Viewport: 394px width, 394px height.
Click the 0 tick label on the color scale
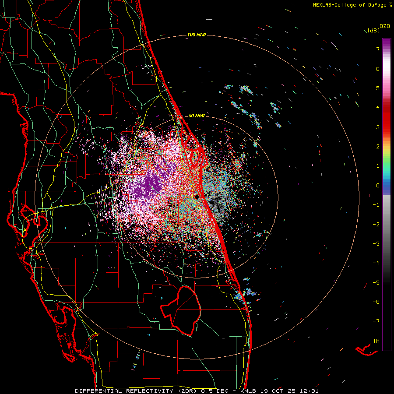pyautogui.click(x=378, y=186)
